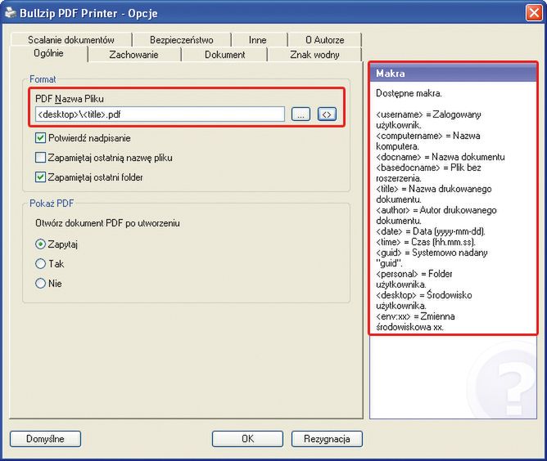
Task: Click '<personal> = Folder' macro text
Action: coord(414,274)
